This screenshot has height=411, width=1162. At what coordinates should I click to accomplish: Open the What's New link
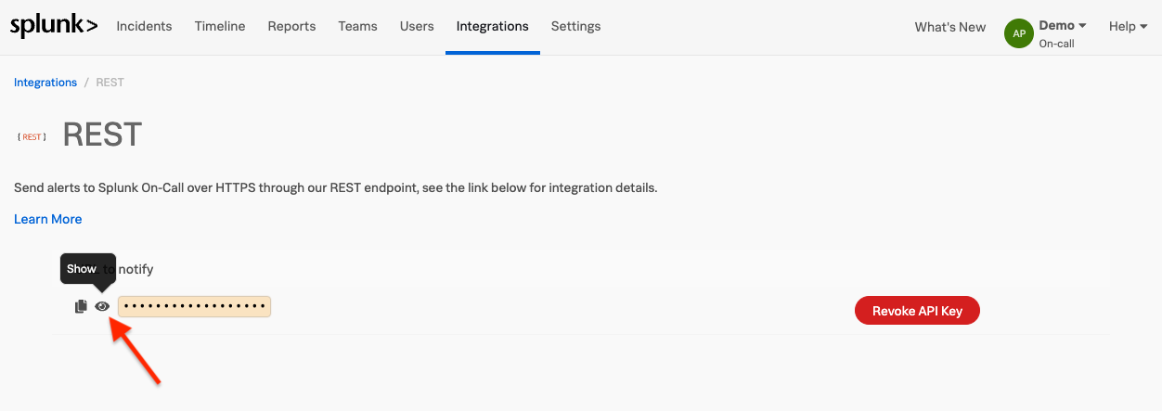[x=949, y=27]
